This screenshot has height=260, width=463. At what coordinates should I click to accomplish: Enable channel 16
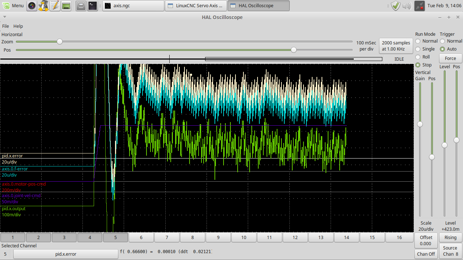tap(399, 237)
